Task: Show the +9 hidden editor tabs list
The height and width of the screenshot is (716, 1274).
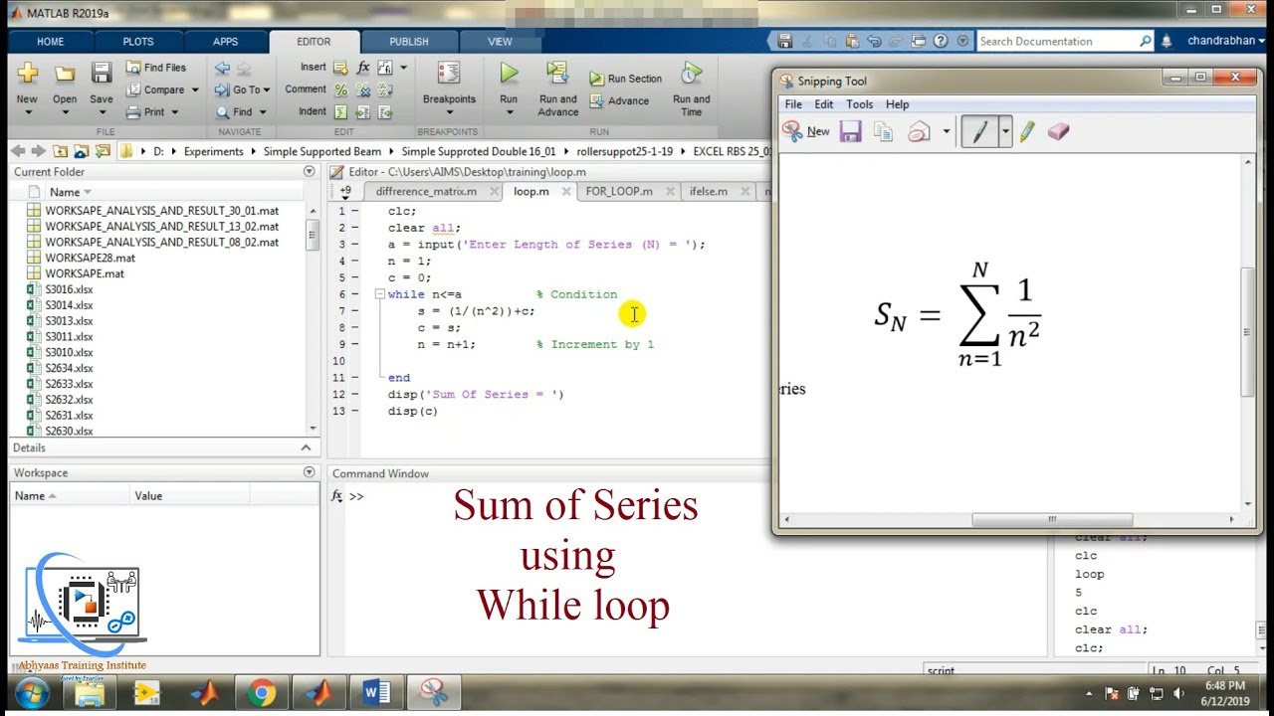Action: tap(345, 192)
